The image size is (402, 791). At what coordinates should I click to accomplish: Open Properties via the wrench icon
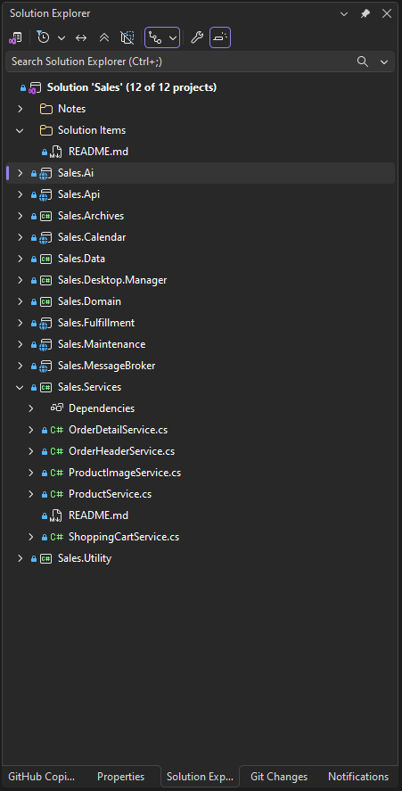[x=197, y=37]
